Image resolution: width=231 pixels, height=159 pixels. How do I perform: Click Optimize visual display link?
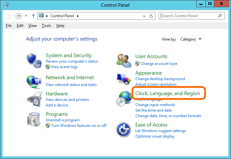[155, 136]
